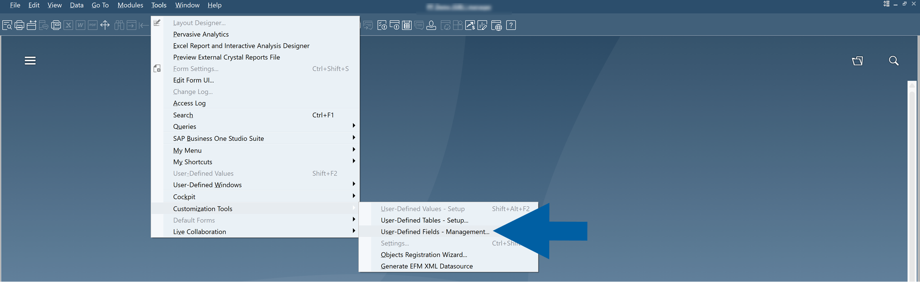Click the Export to Excel toolbar icon
920x282 pixels.
tap(68, 25)
